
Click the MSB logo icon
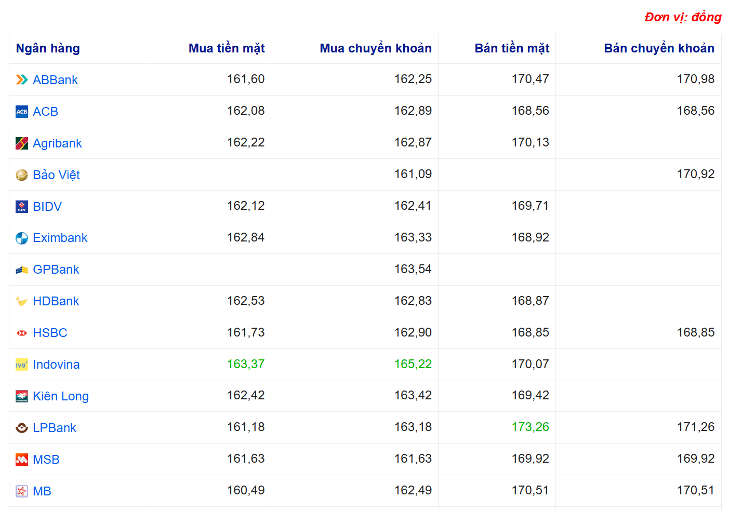pyautogui.click(x=22, y=460)
